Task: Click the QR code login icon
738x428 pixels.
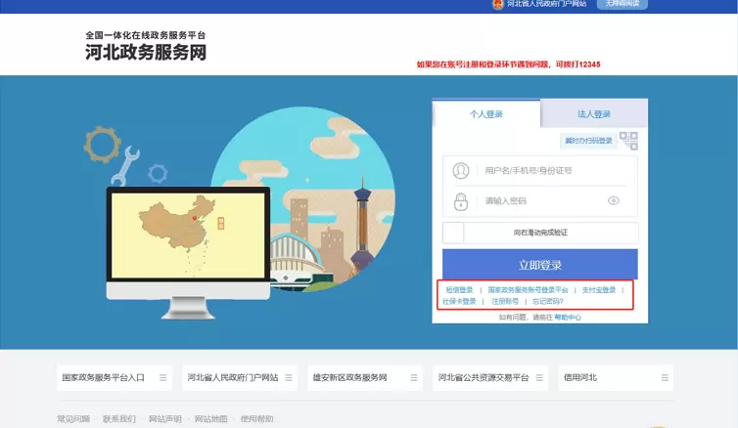Action: point(628,141)
